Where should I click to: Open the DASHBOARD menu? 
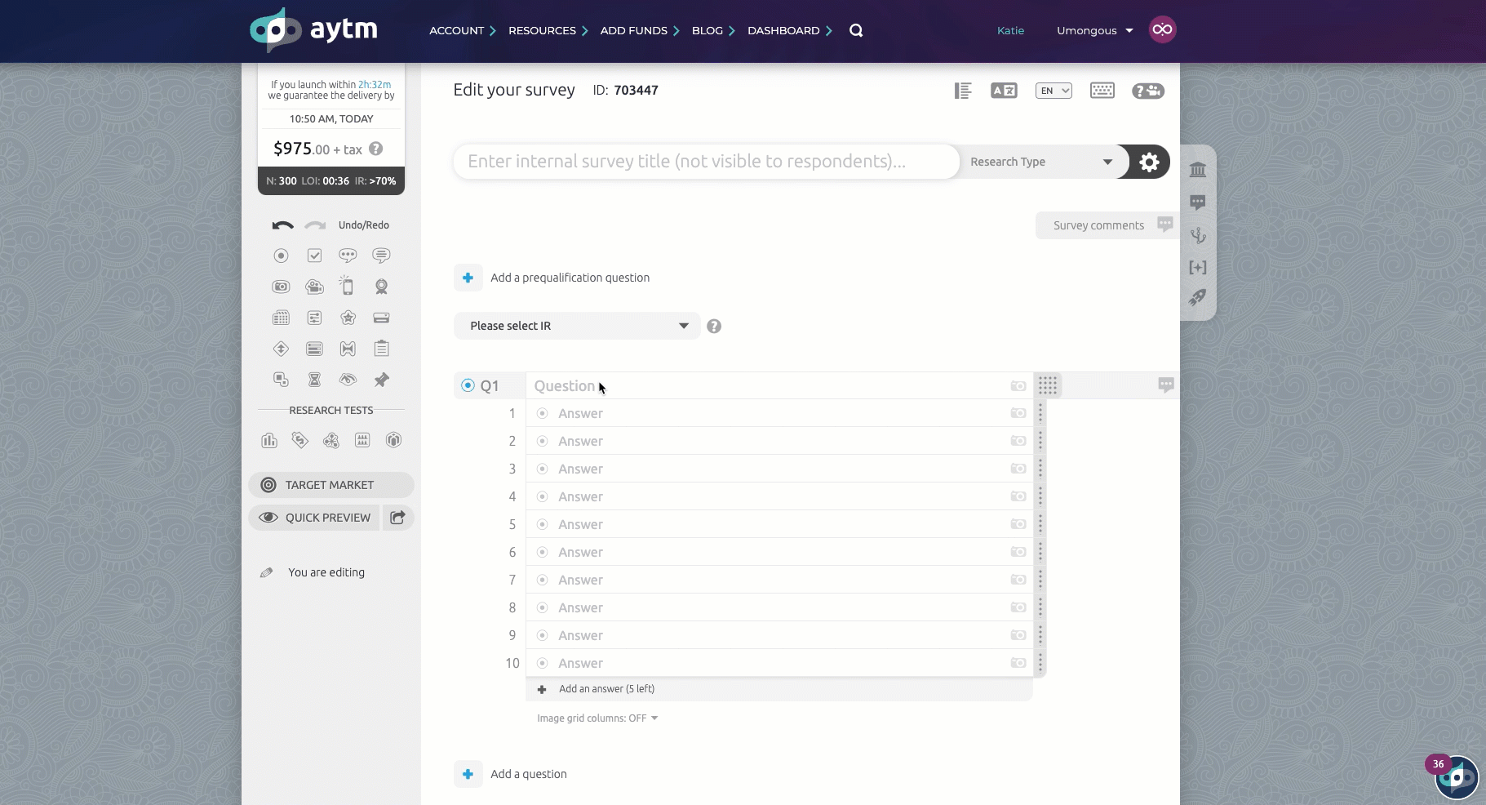788,30
